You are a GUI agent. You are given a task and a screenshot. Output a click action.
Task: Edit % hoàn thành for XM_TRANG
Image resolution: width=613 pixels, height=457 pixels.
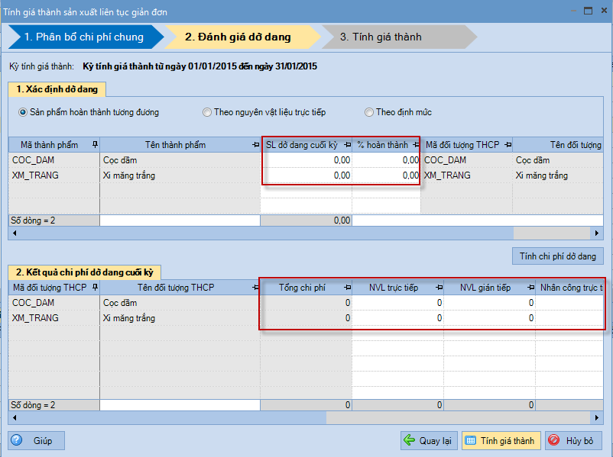386,175
